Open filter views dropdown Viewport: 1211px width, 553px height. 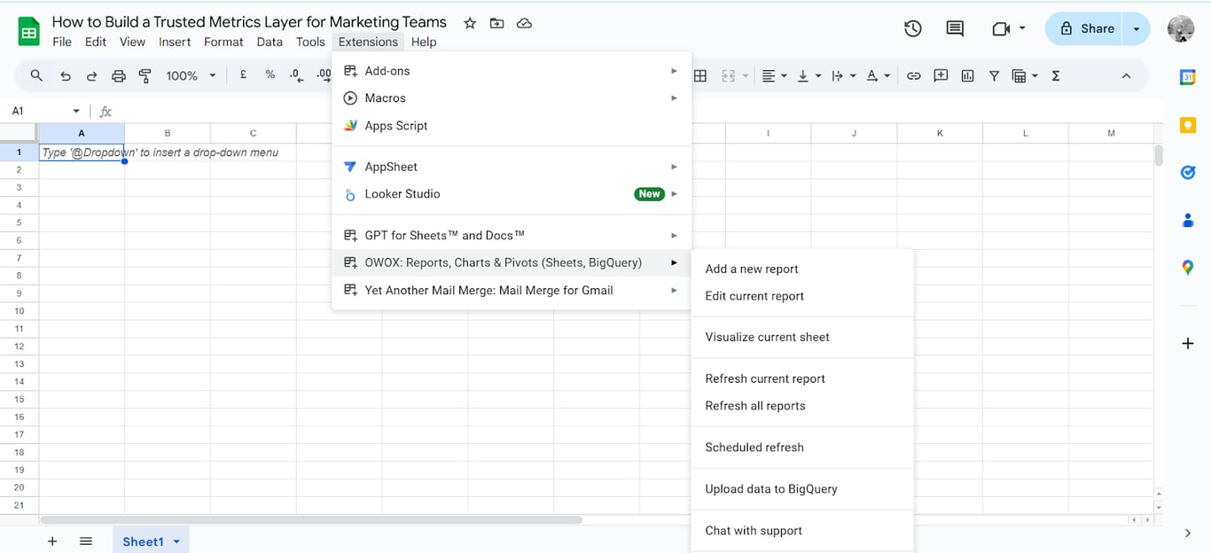pyautogui.click(x=1034, y=76)
